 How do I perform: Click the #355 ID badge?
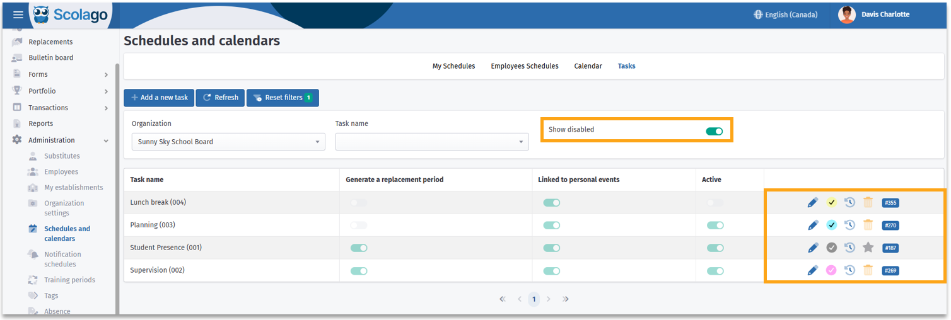tap(890, 203)
